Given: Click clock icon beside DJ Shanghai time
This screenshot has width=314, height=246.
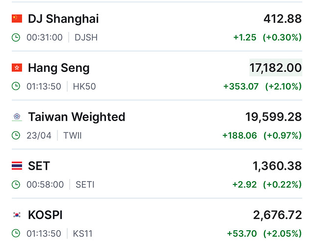Looking at the screenshot, I should (x=16, y=37).
